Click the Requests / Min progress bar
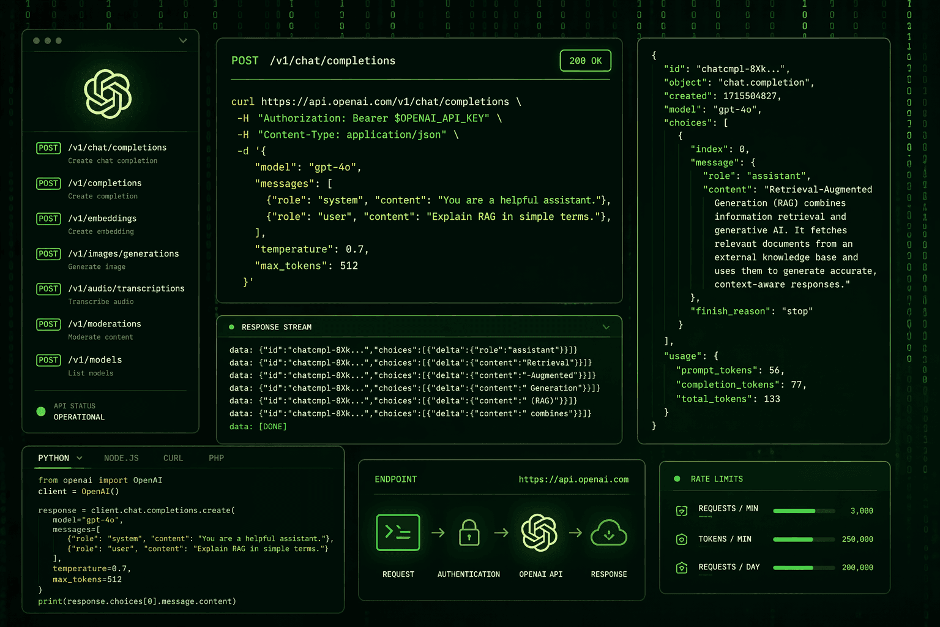The height and width of the screenshot is (627, 940). 804,511
